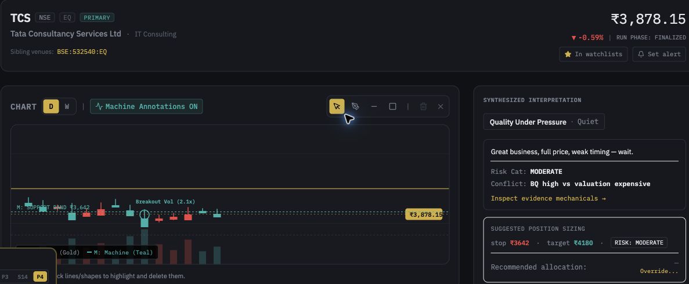Click the SYNTHESIZED INTERPRETATION heading

532,100
